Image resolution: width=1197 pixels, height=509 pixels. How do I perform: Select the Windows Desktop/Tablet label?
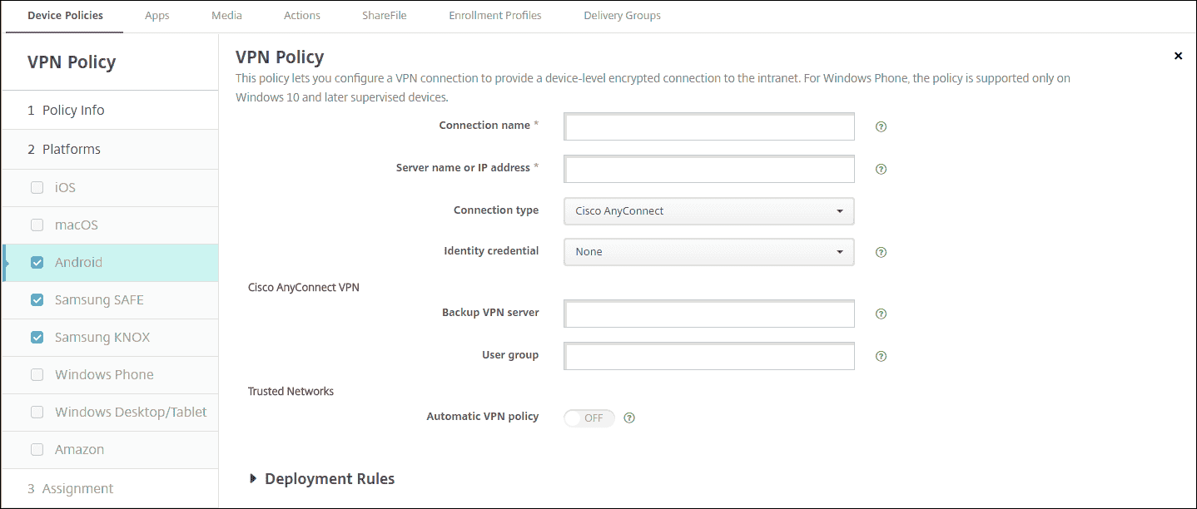[131, 413]
